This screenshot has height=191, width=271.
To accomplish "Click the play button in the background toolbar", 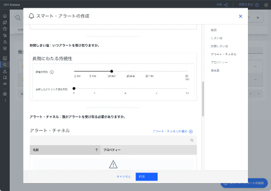I will (258, 18).
